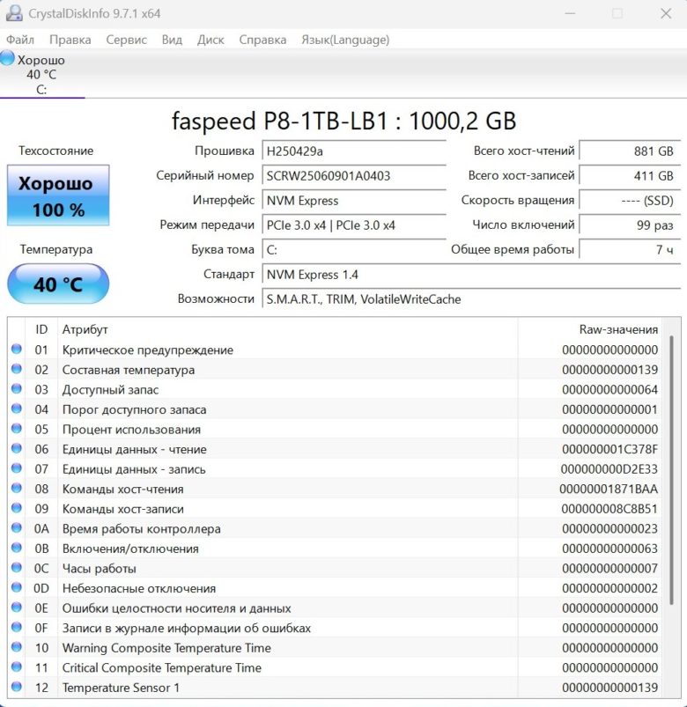Click the status orb for Процент использования

point(17,429)
